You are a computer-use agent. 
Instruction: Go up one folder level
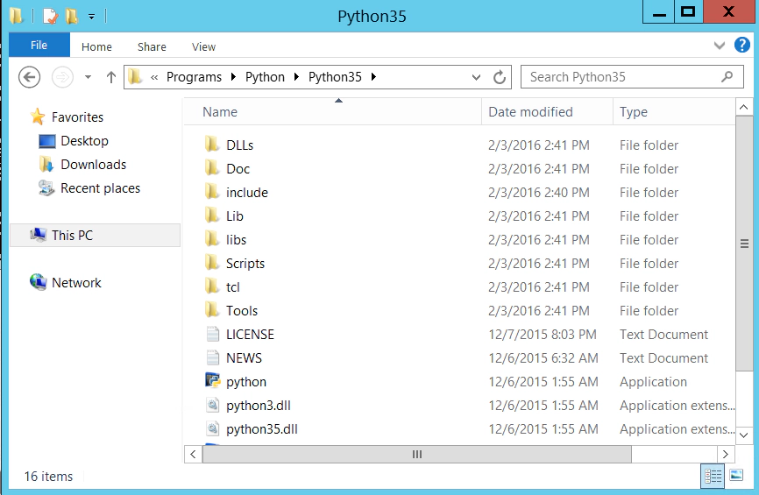click(110, 77)
